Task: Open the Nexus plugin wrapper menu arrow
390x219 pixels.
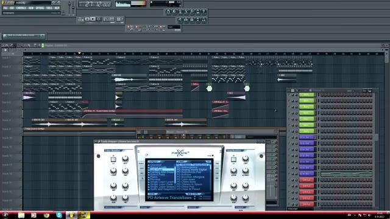Action: (x=96, y=142)
